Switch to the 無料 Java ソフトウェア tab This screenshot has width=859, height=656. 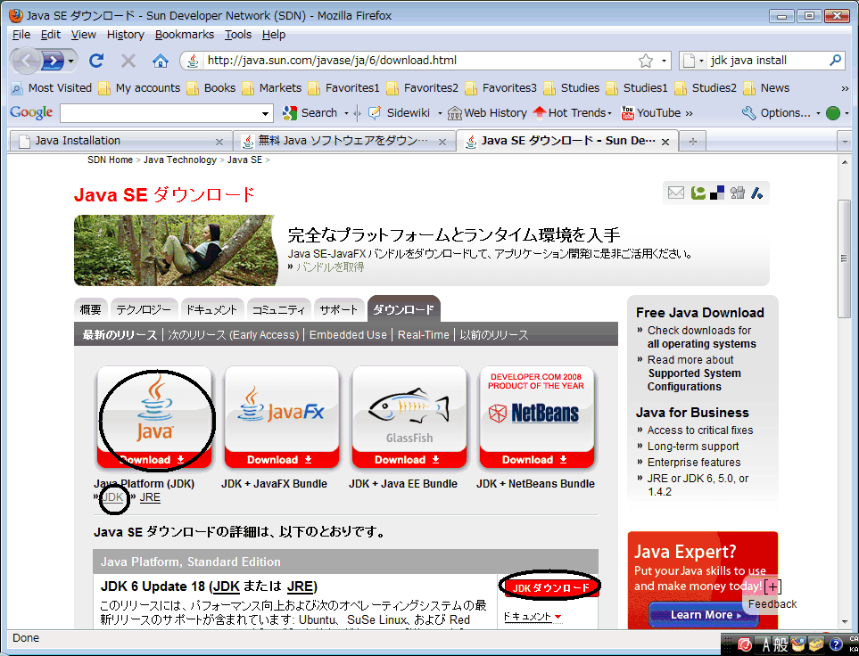point(343,142)
